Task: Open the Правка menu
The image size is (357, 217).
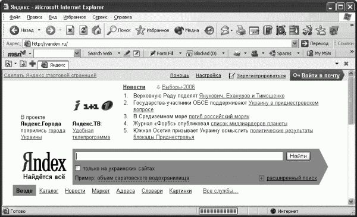Action: 35,17
